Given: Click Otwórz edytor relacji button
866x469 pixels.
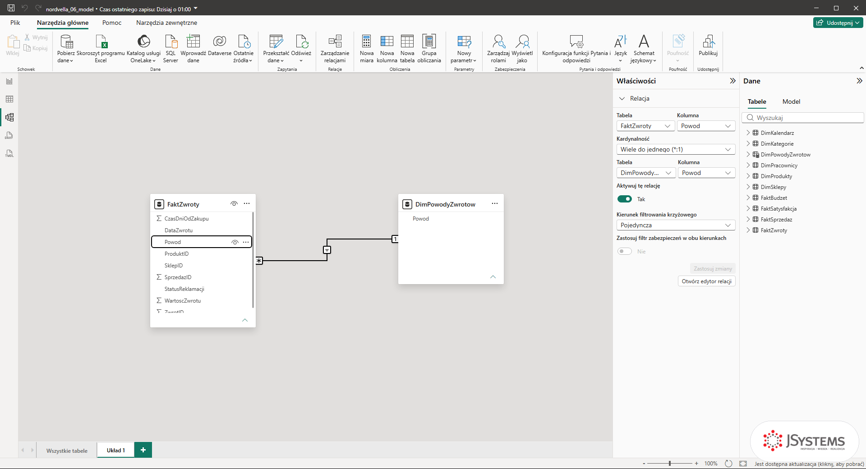Looking at the screenshot, I should 706,281.
